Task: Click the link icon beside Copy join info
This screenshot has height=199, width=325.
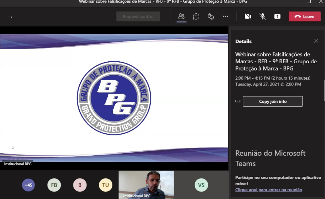Action: coord(238,101)
